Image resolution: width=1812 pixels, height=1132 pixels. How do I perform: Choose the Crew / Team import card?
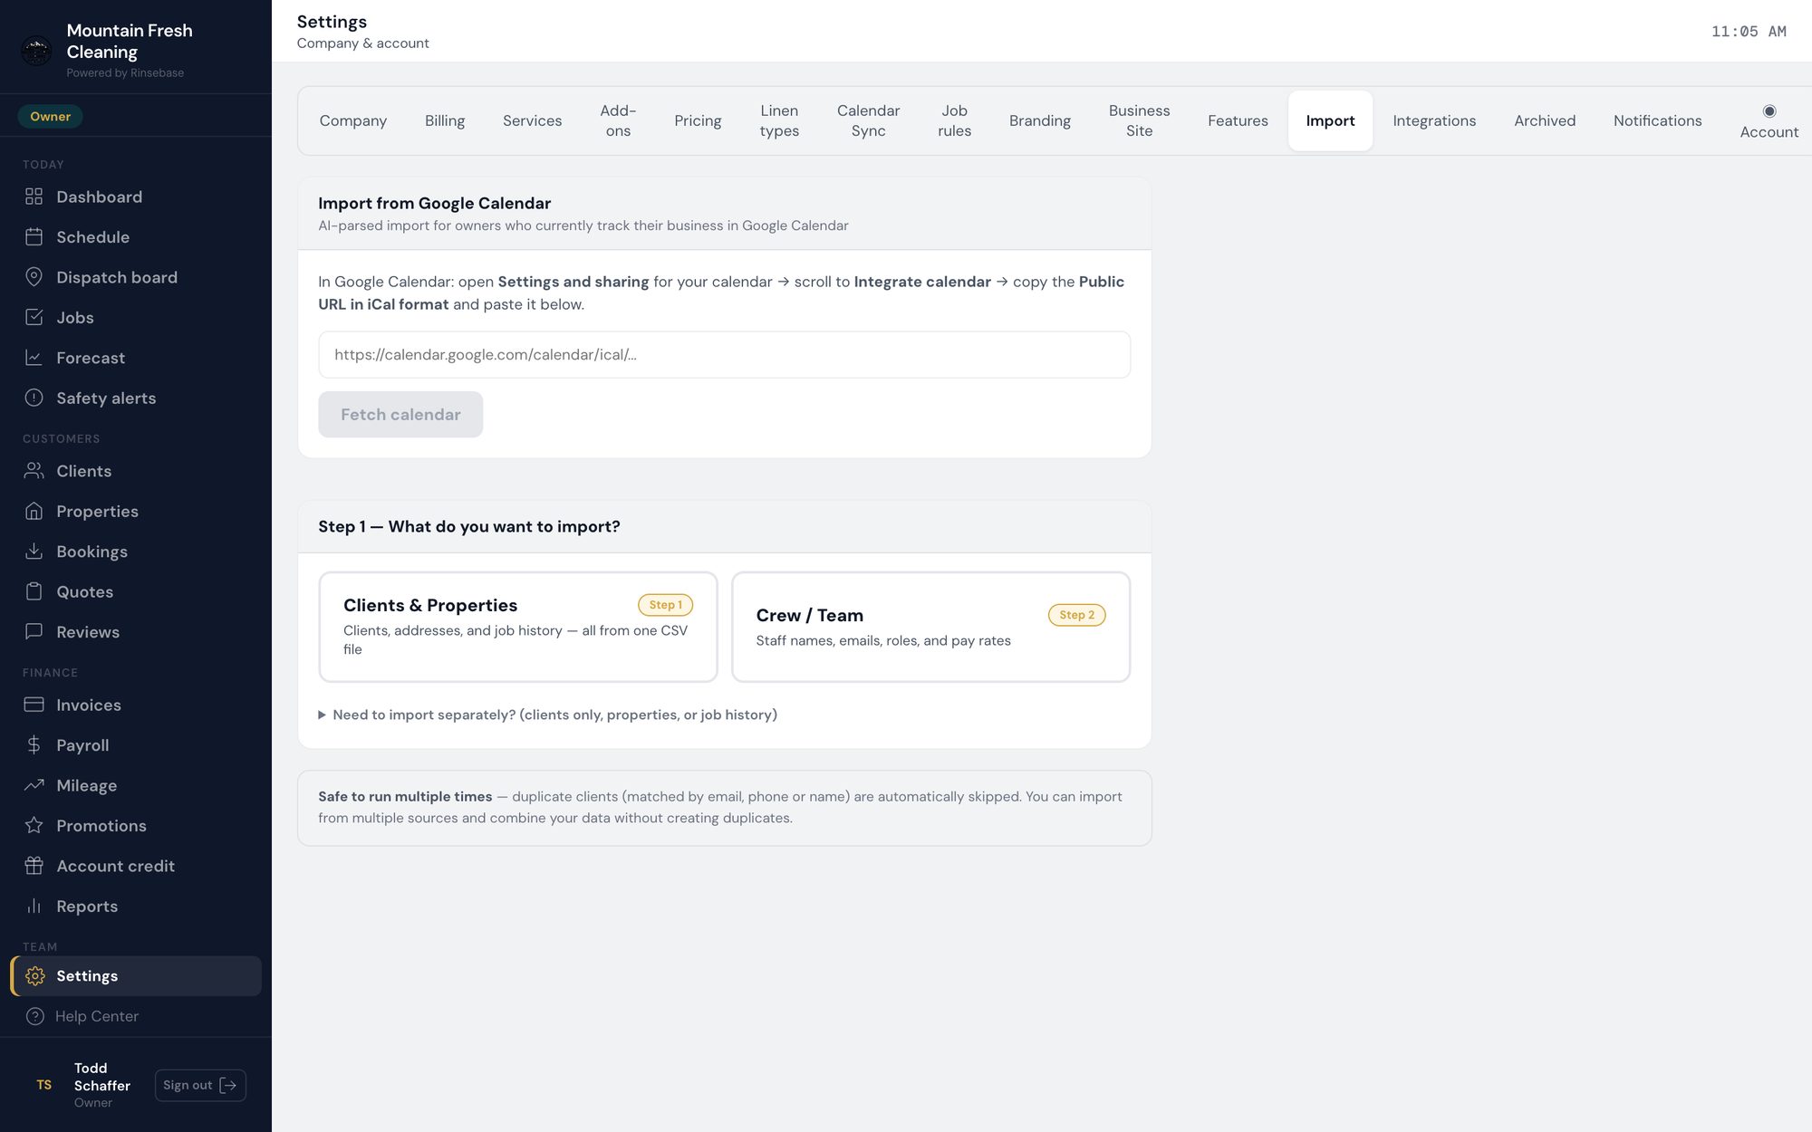[930, 627]
